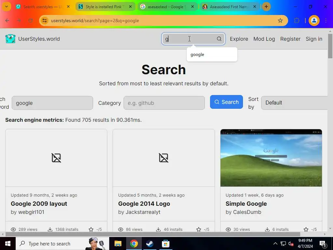The image size is (333, 250).
Task: Click the views eye icon on Google 2009 layout
Action: [13, 229]
